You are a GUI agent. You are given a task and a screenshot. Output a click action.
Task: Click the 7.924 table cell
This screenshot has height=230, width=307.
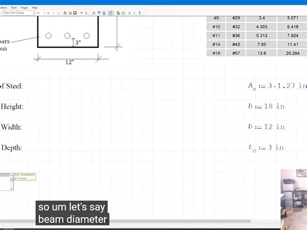(x=292, y=35)
